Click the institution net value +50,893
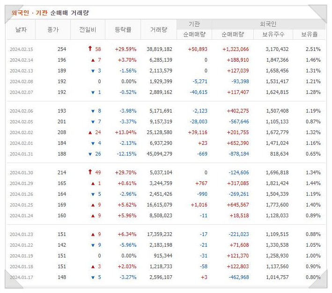332x293 pixels. (198, 49)
